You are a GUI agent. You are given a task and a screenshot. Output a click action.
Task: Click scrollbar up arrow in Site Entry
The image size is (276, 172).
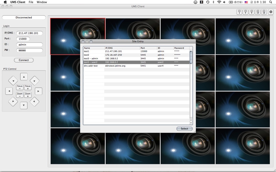point(191,120)
